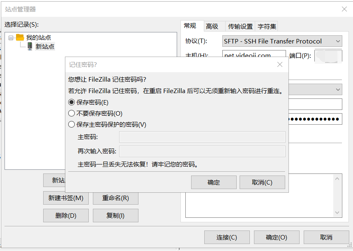Screen dimensions: 353x251
Task: Select the 新站点 server icon
Action: click(29, 46)
